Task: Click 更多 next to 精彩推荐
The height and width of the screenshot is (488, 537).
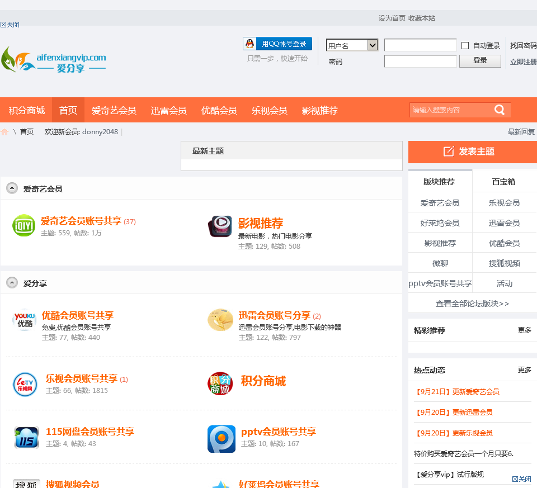Action: click(x=524, y=330)
